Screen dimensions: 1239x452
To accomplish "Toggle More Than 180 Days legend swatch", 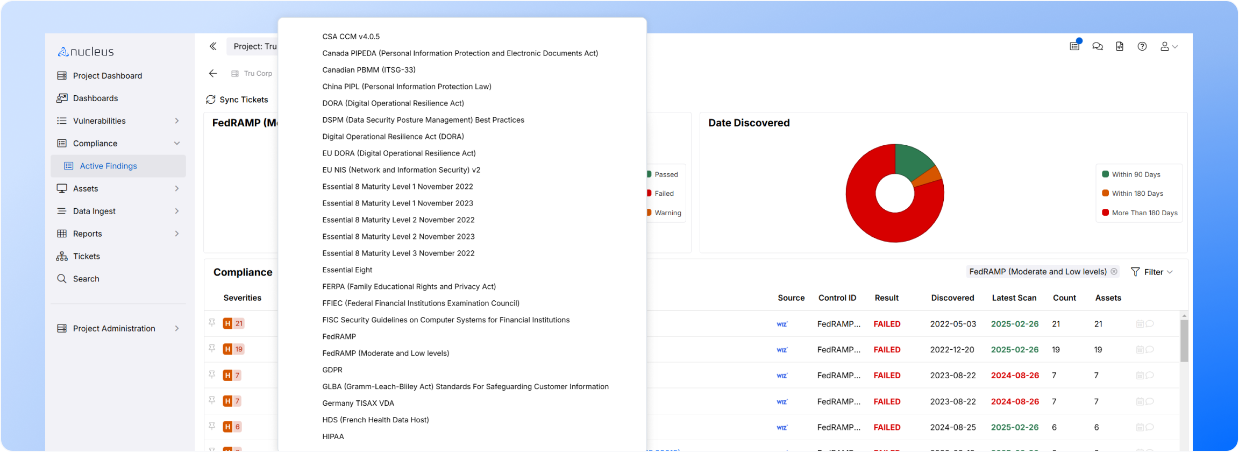I will point(1106,213).
